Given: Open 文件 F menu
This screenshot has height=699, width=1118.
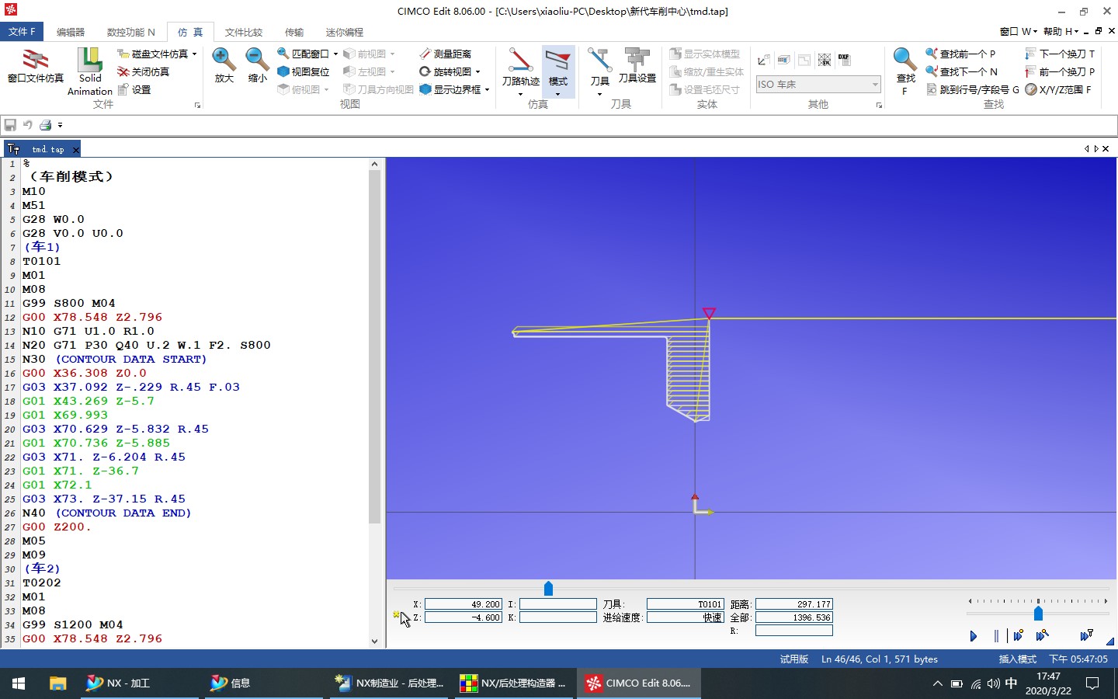Looking at the screenshot, I should 22,32.
